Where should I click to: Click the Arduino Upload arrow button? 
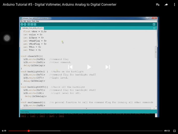[x=25, y=24]
